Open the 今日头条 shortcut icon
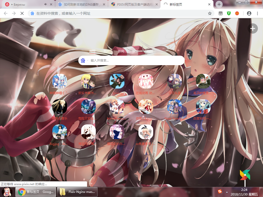263x197 pixels. [175, 81]
